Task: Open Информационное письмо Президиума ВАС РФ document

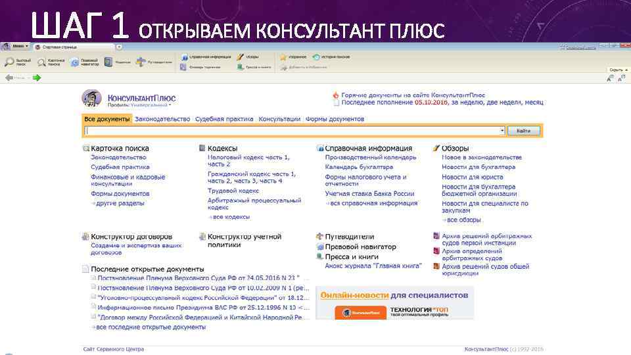Action: [203, 308]
